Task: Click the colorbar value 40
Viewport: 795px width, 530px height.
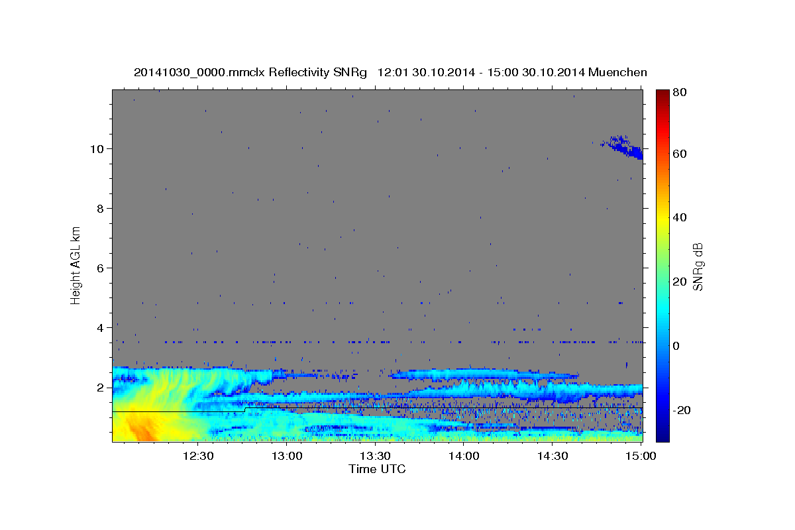Action: (x=681, y=217)
